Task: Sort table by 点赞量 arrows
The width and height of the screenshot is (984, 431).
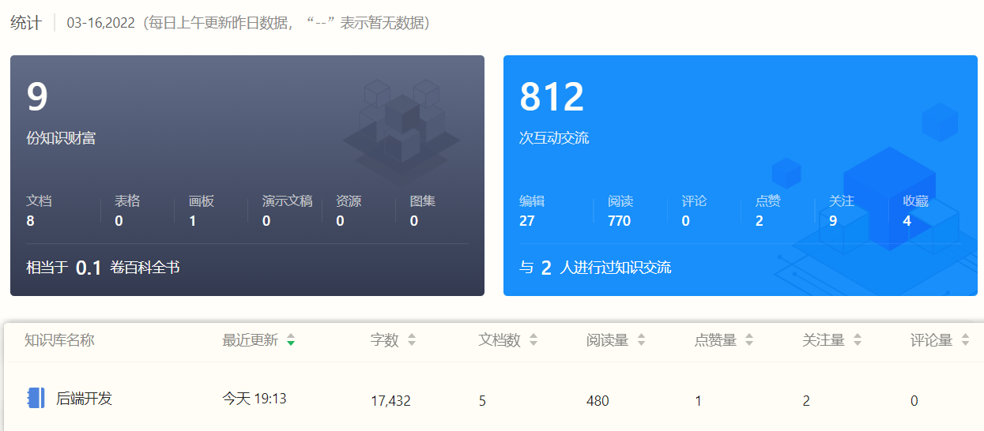Action: pos(748,341)
